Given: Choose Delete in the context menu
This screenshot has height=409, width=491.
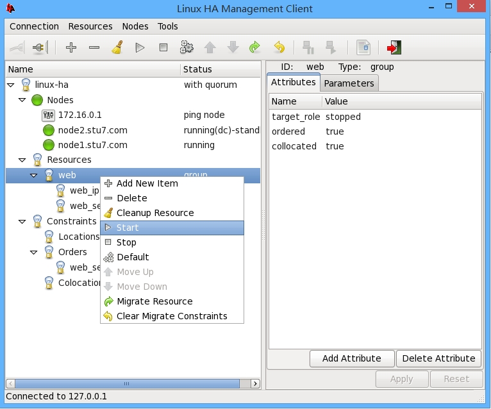Looking at the screenshot, I should coord(172,198).
